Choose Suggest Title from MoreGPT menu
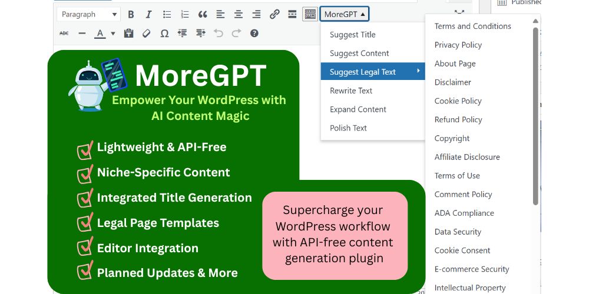 click(x=373, y=35)
